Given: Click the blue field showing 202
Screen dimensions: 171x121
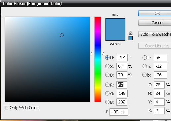Looking at the screenshot, I should click(122, 102).
